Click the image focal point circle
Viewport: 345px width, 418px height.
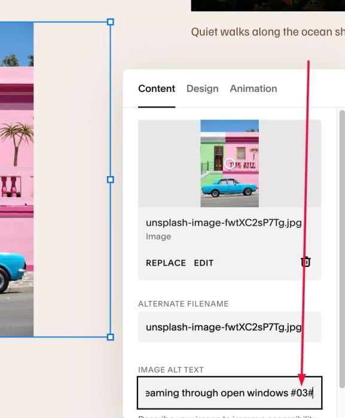pos(230,164)
